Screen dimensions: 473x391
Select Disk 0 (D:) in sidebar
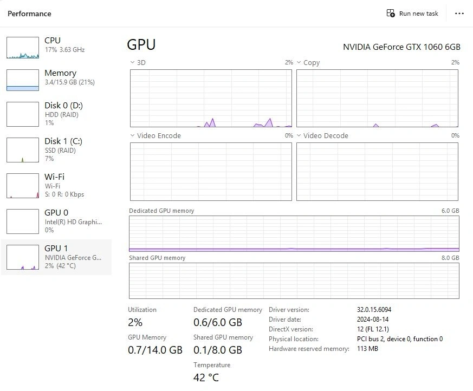click(63, 106)
